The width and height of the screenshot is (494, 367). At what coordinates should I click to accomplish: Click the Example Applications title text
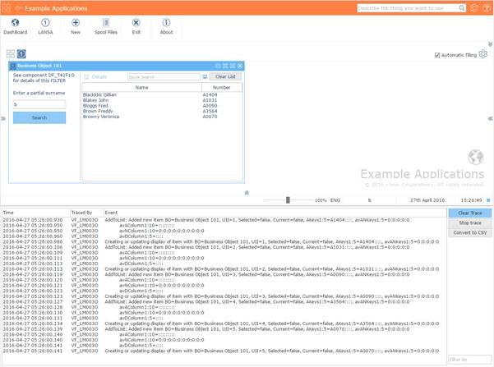pyautogui.click(x=56, y=8)
